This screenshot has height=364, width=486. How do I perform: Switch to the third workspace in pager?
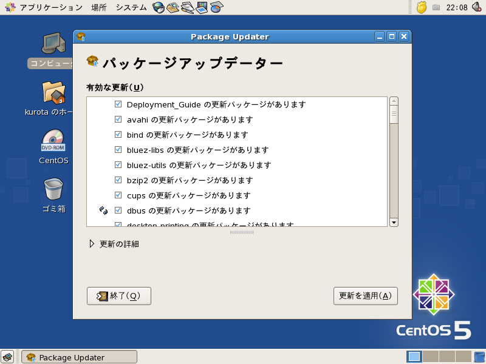(447, 357)
